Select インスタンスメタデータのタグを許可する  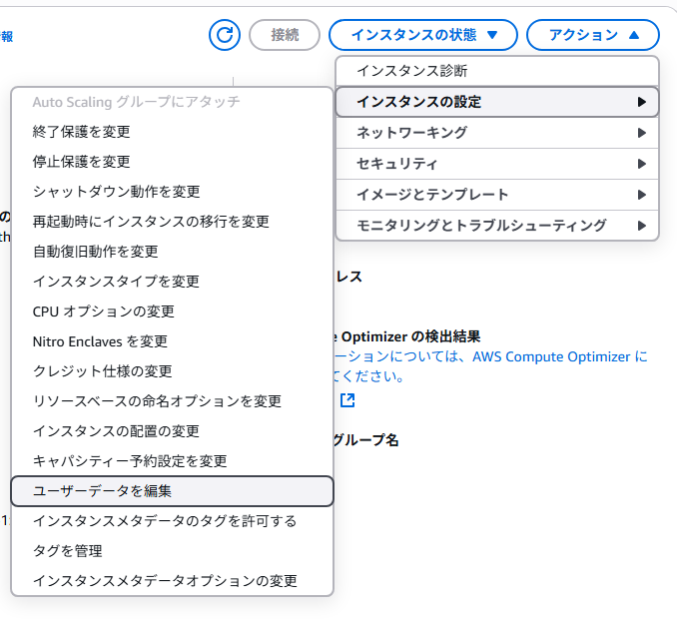[173, 521]
